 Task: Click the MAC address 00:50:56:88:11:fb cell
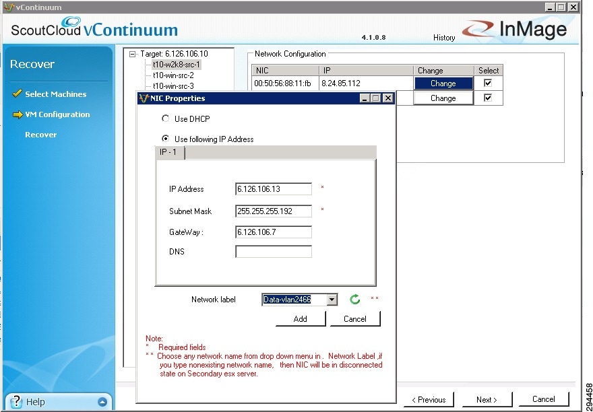click(x=286, y=83)
